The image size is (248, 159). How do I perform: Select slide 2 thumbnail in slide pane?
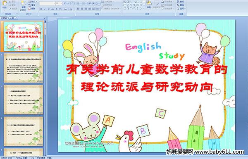click(x=24, y=68)
